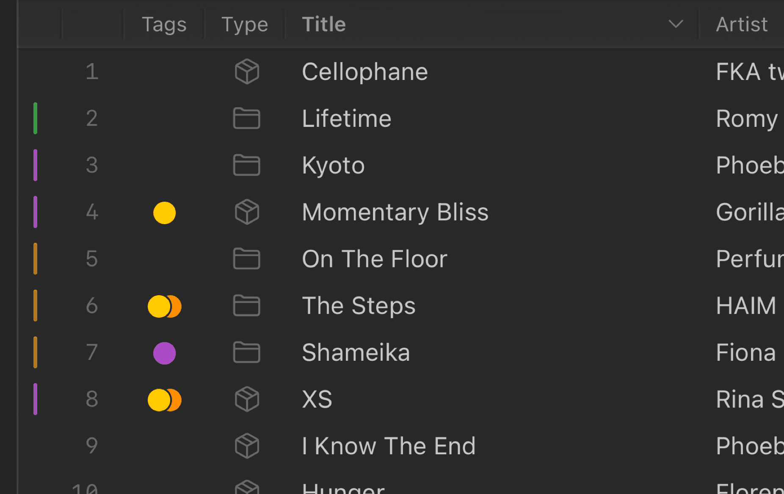Click the cube icon for I Know The End
This screenshot has height=494, width=784.
[247, 446]
